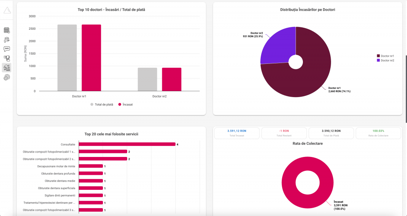407x216 pixels.
Task: Toggle the 'Total de plată' legend series
Action: pos(102,105)
